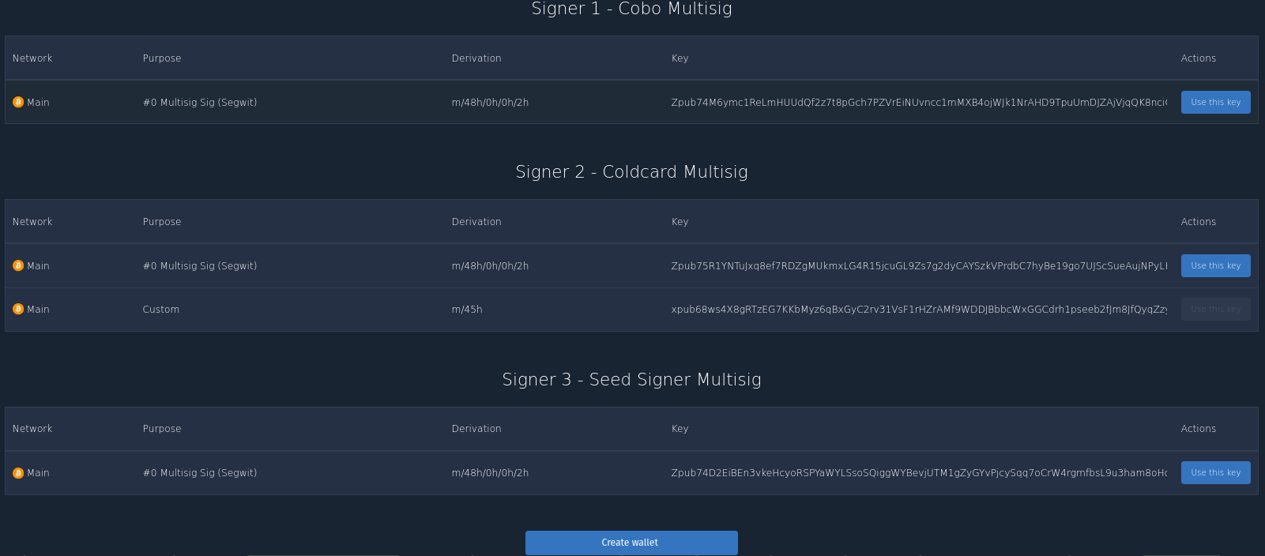Use this key for Seed Signer Multisig
The image size is (1265, 556).
coord(1215,472)
